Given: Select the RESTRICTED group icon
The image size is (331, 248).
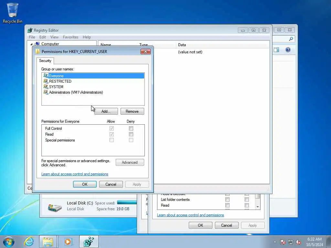Looking at the screenshot, I should pos(46,81).
